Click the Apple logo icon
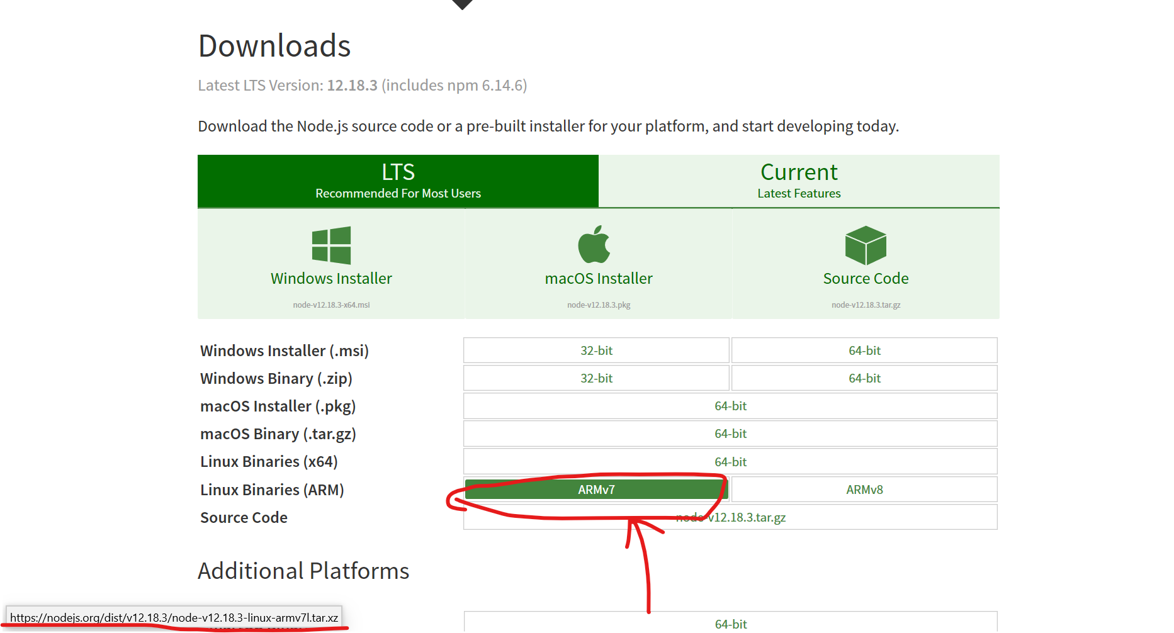 click(594, 244)
